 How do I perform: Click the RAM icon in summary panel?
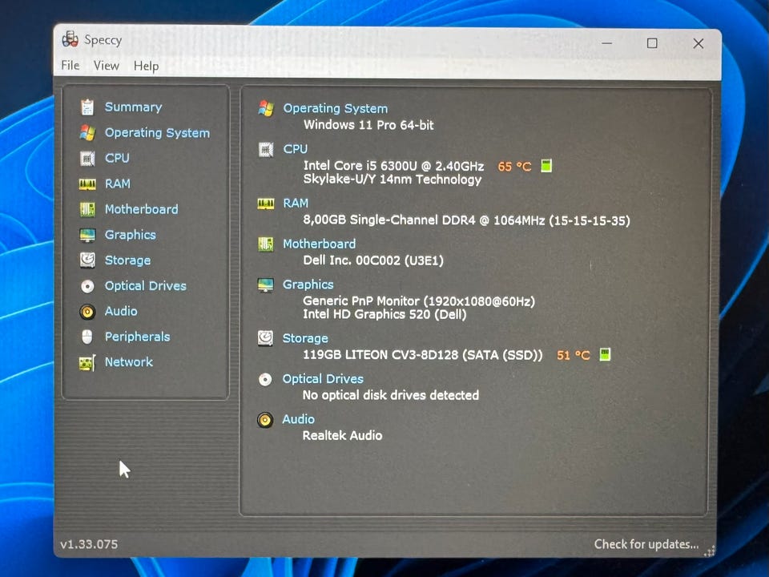[266, 204]
